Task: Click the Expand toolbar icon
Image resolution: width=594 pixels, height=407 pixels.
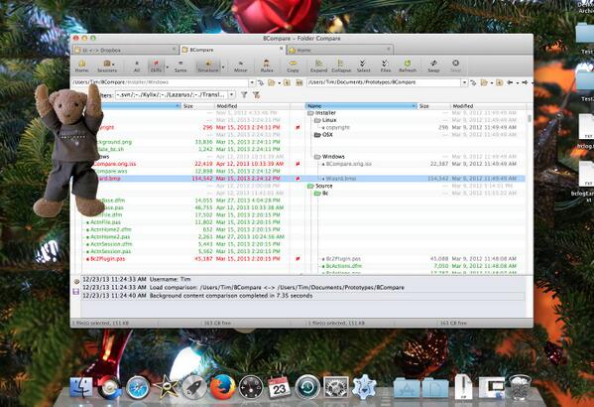Action: click(x=318, y=66)
